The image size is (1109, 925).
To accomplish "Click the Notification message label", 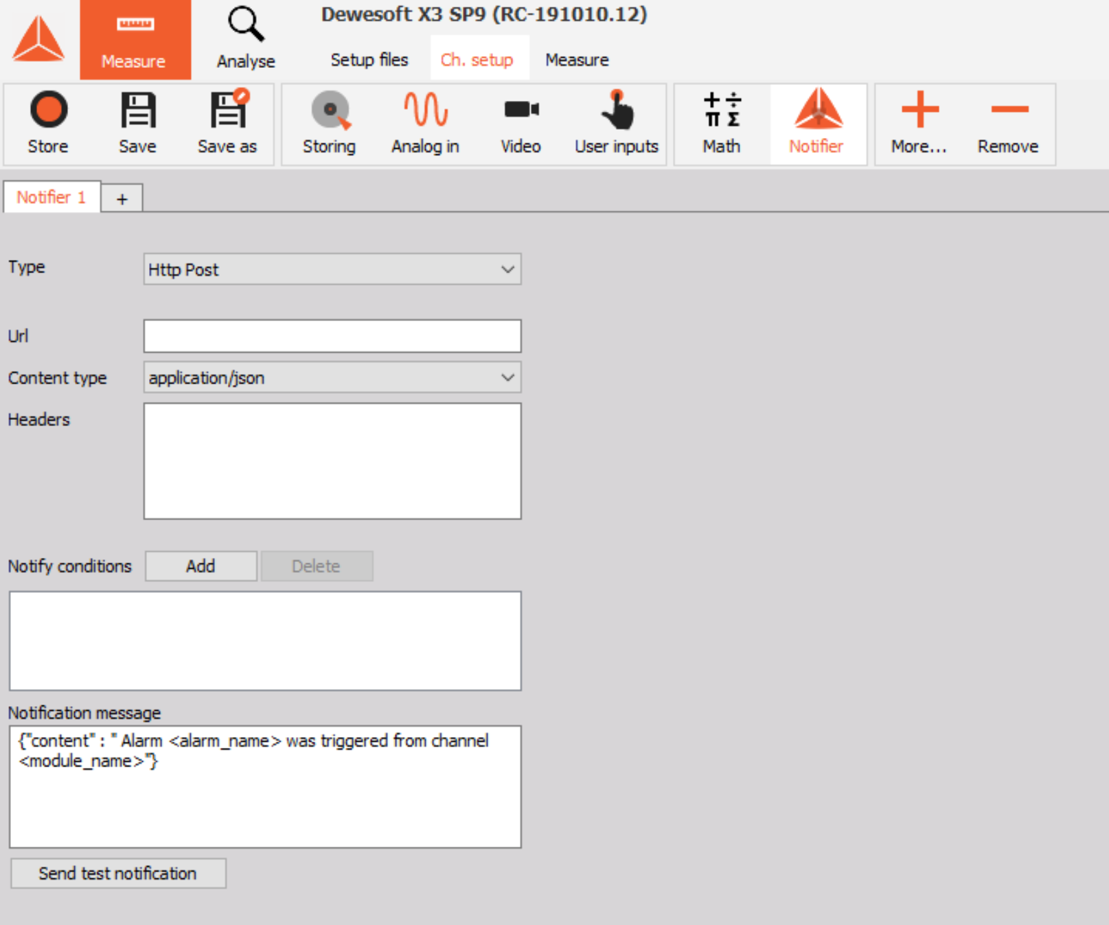I will 84,713.
